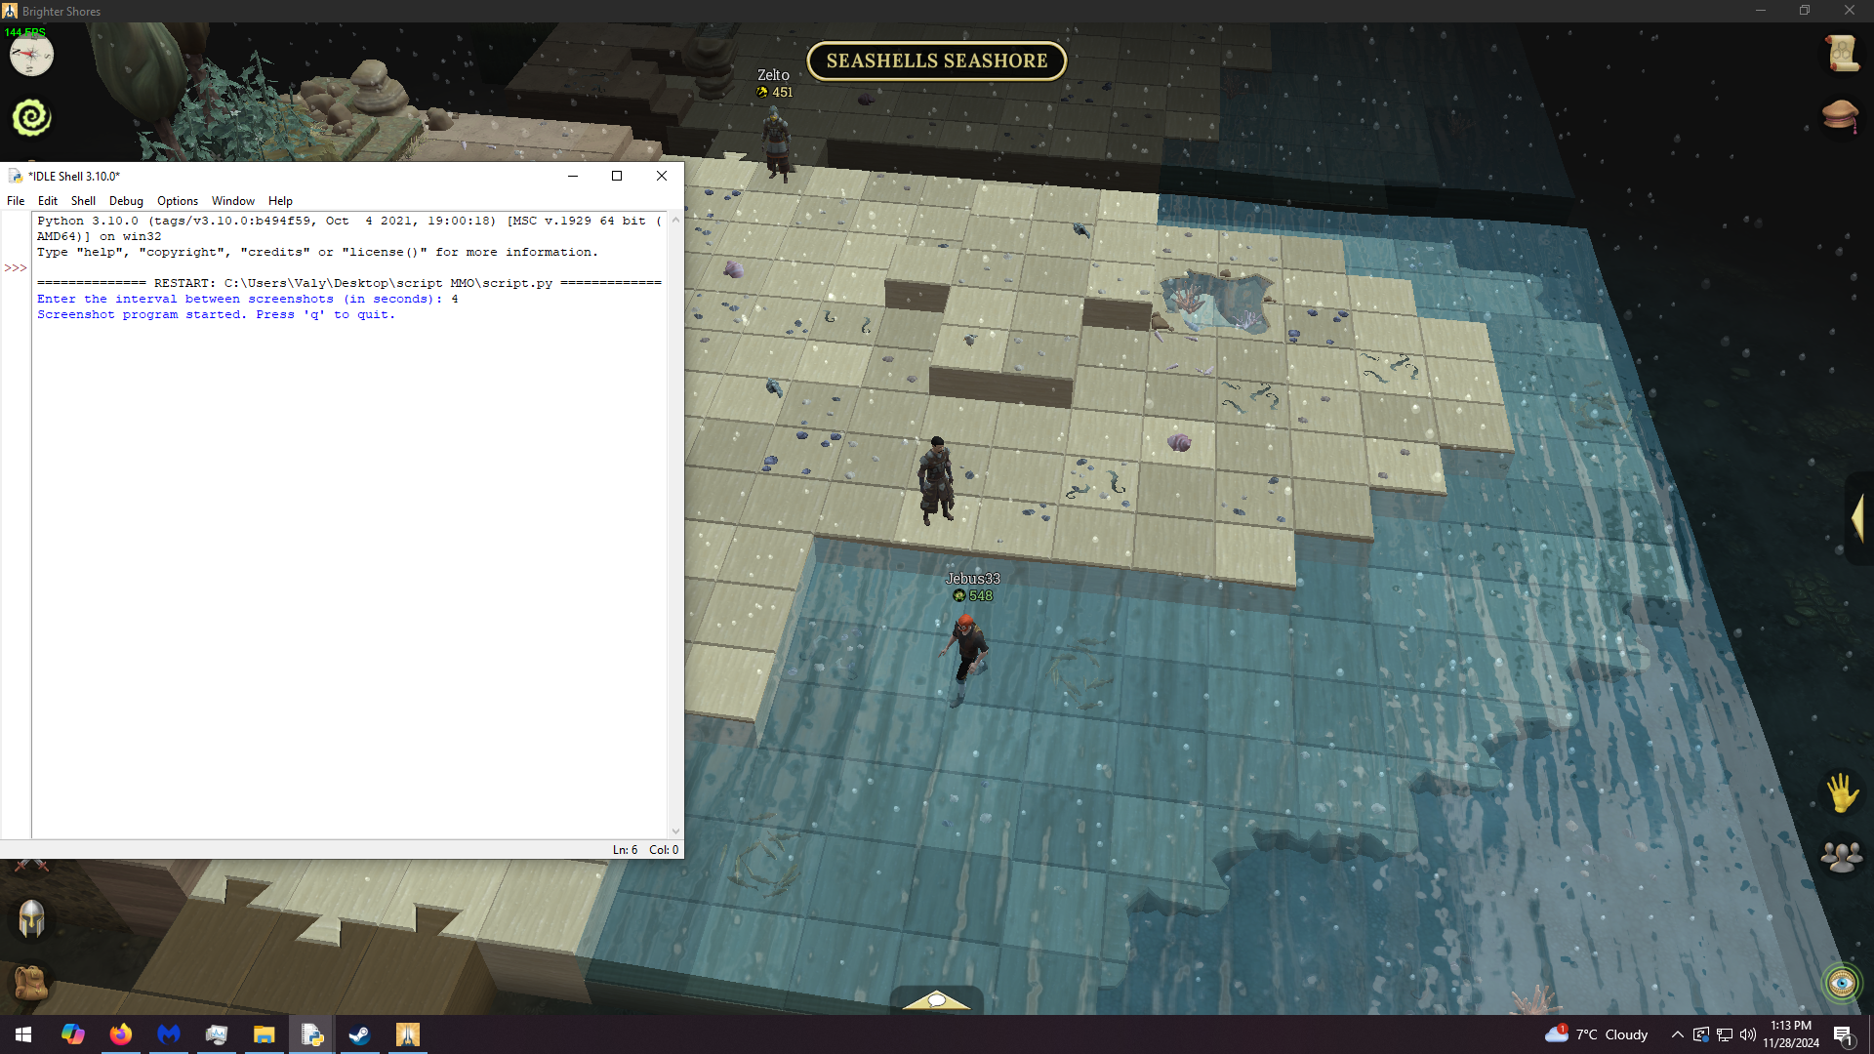This screenshot has height=1054, width=1874.
Task: Expand the chat panel at bottom center
Action: pos(936,1000)
